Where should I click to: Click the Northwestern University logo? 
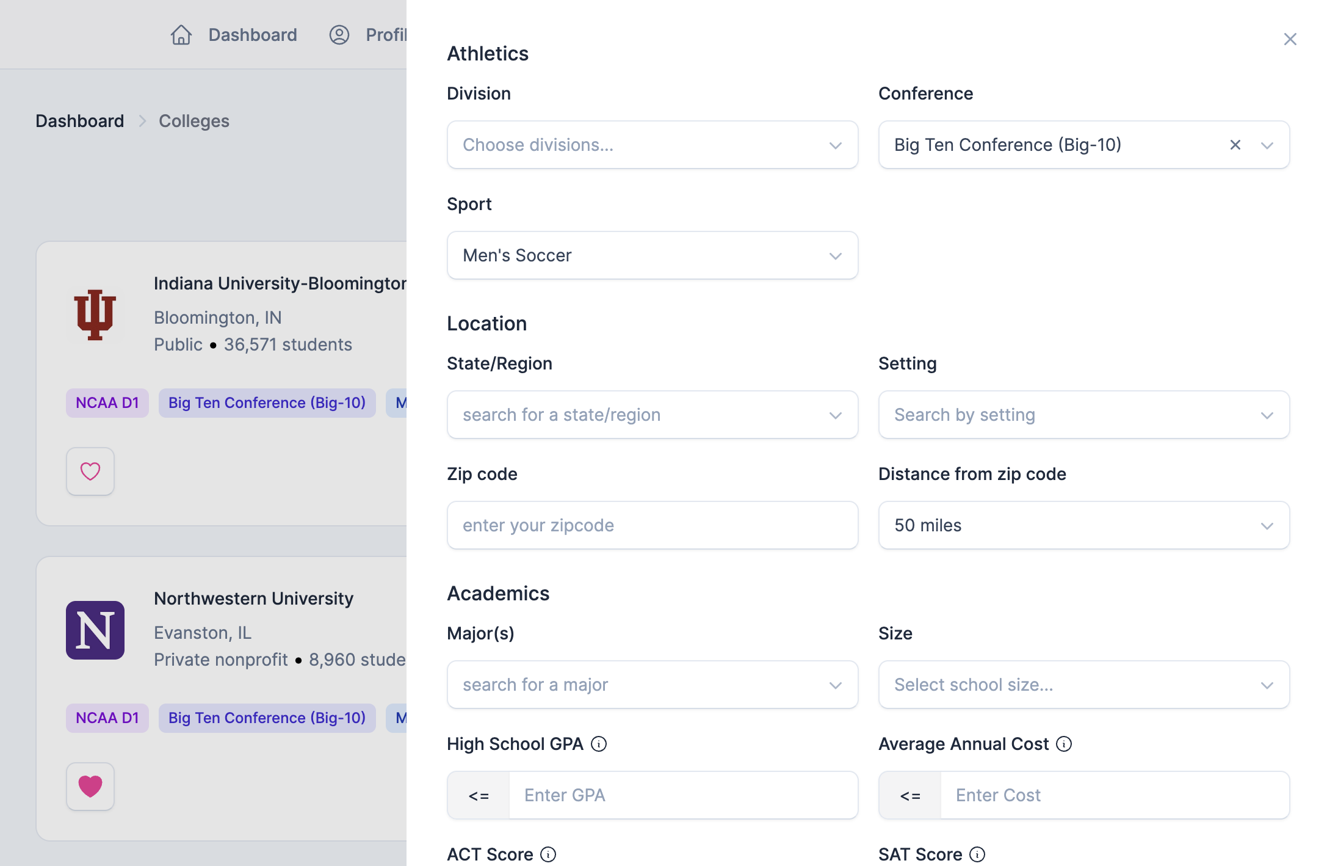pyautogui.click(x=95, y=630)
